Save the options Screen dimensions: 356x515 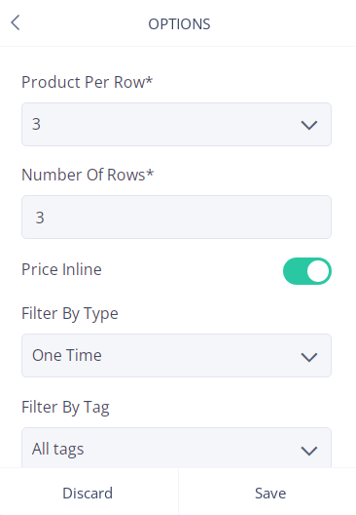[x=270, y=493]
